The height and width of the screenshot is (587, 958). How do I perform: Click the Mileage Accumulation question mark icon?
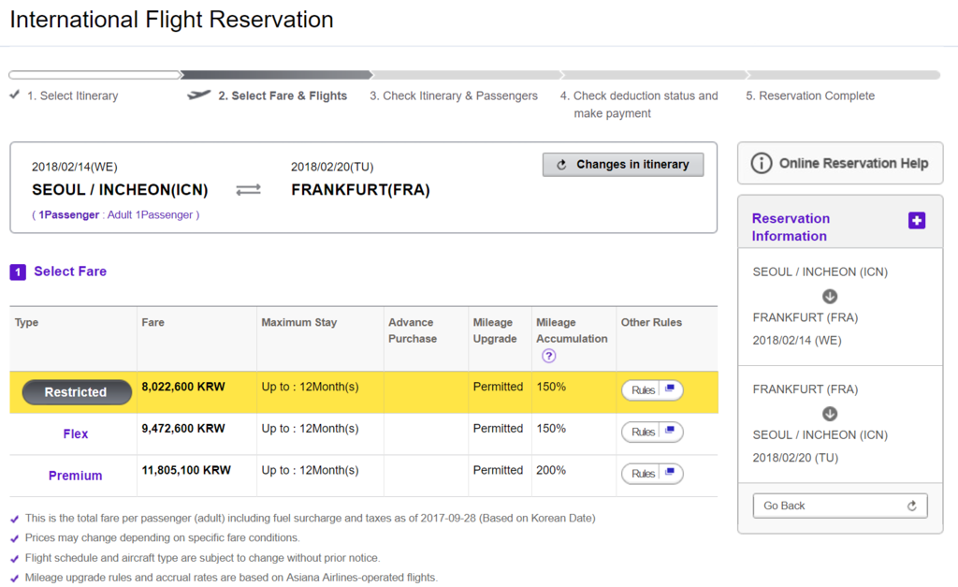[549, 356]
